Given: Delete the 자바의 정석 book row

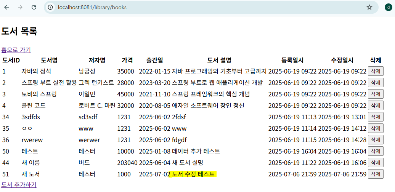Looking at the screenshot, I should [x=376, y=71].
